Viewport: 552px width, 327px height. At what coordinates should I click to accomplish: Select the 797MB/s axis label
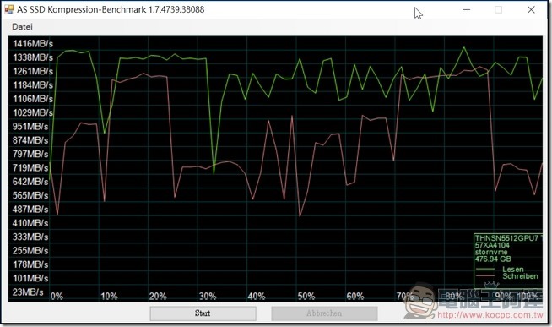pos(30,154)
